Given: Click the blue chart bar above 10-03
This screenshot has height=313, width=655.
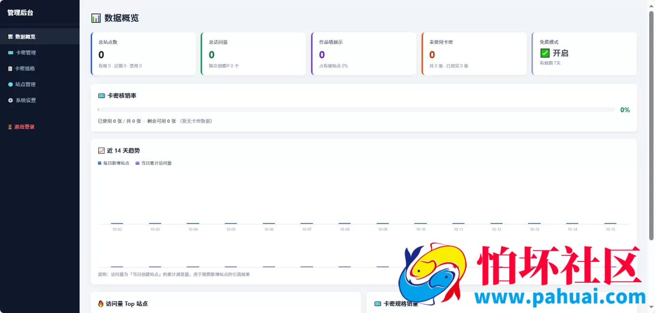Looking at the screenshot, I should point(155,223).
